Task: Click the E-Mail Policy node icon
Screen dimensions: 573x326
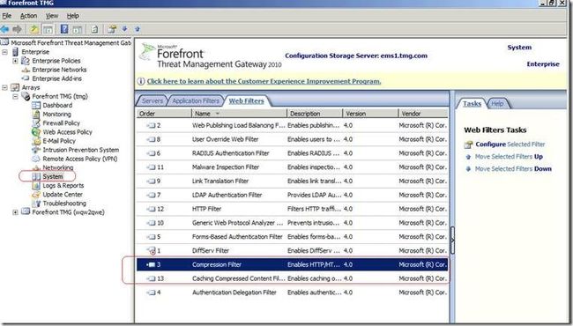Action: [36, 141]
